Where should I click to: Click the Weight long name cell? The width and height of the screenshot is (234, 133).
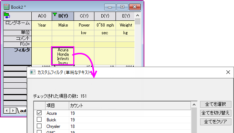click(125, 25)
